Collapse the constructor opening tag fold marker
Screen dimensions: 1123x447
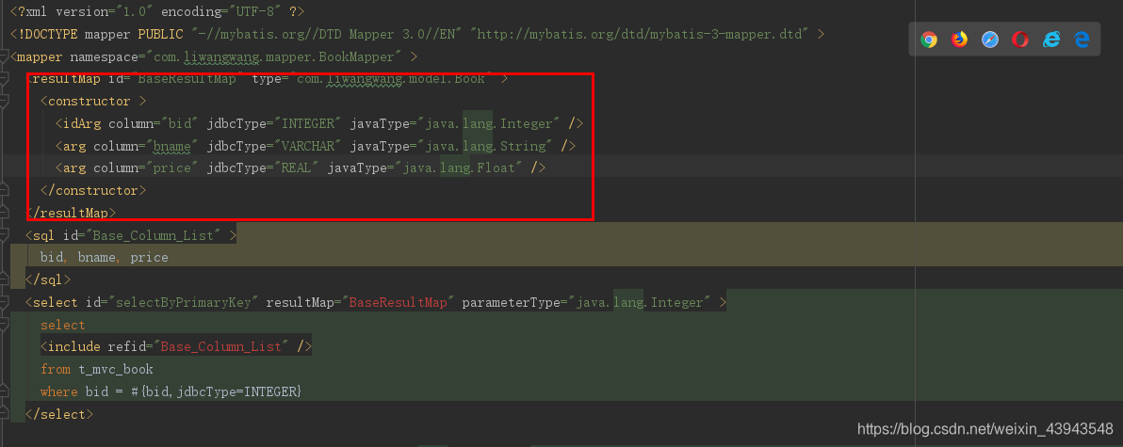[x=4, y=101]
